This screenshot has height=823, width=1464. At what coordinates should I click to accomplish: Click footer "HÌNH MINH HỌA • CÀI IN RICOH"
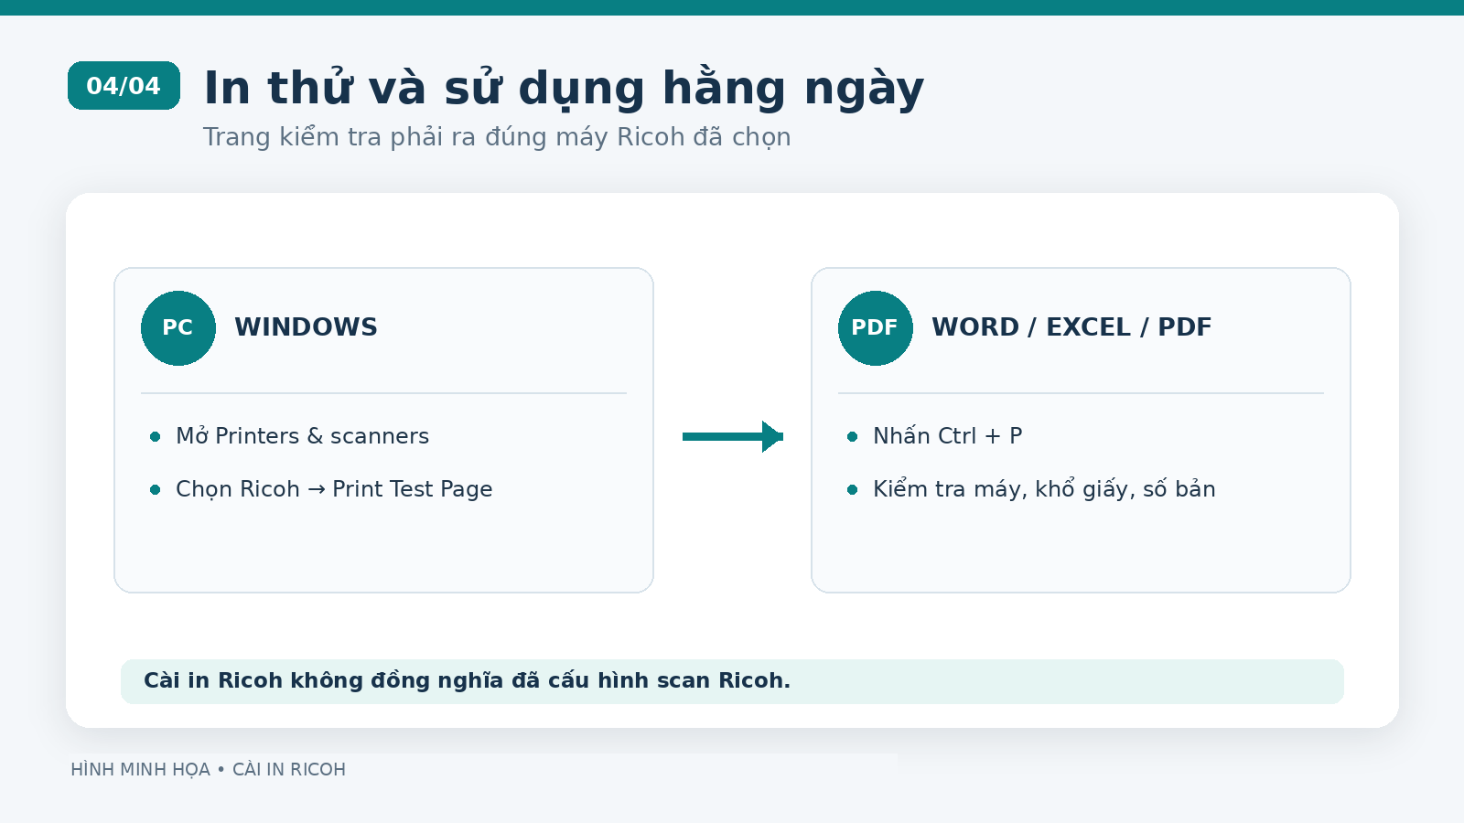pos(209,770)
